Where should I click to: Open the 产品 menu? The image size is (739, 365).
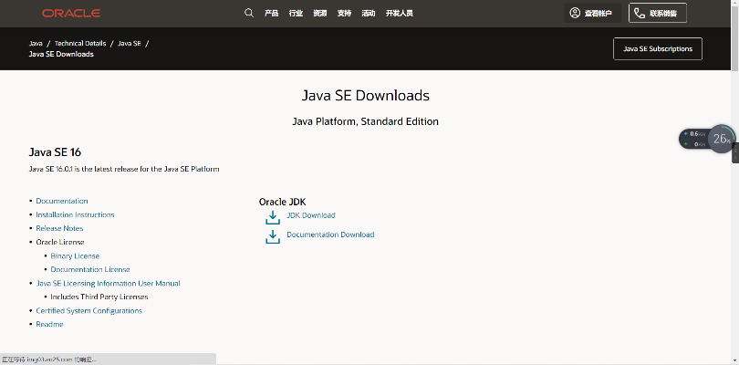[x=271, y=14]
